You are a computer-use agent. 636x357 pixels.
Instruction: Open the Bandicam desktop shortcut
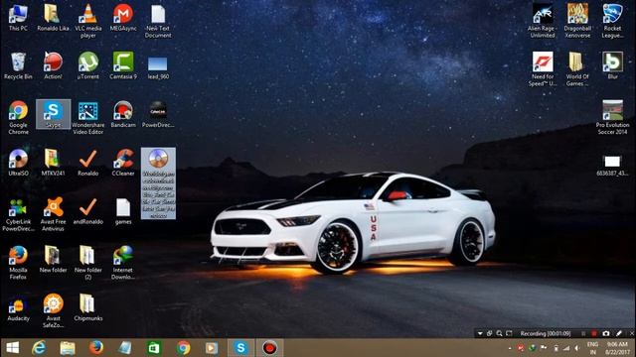pos(123,115)
